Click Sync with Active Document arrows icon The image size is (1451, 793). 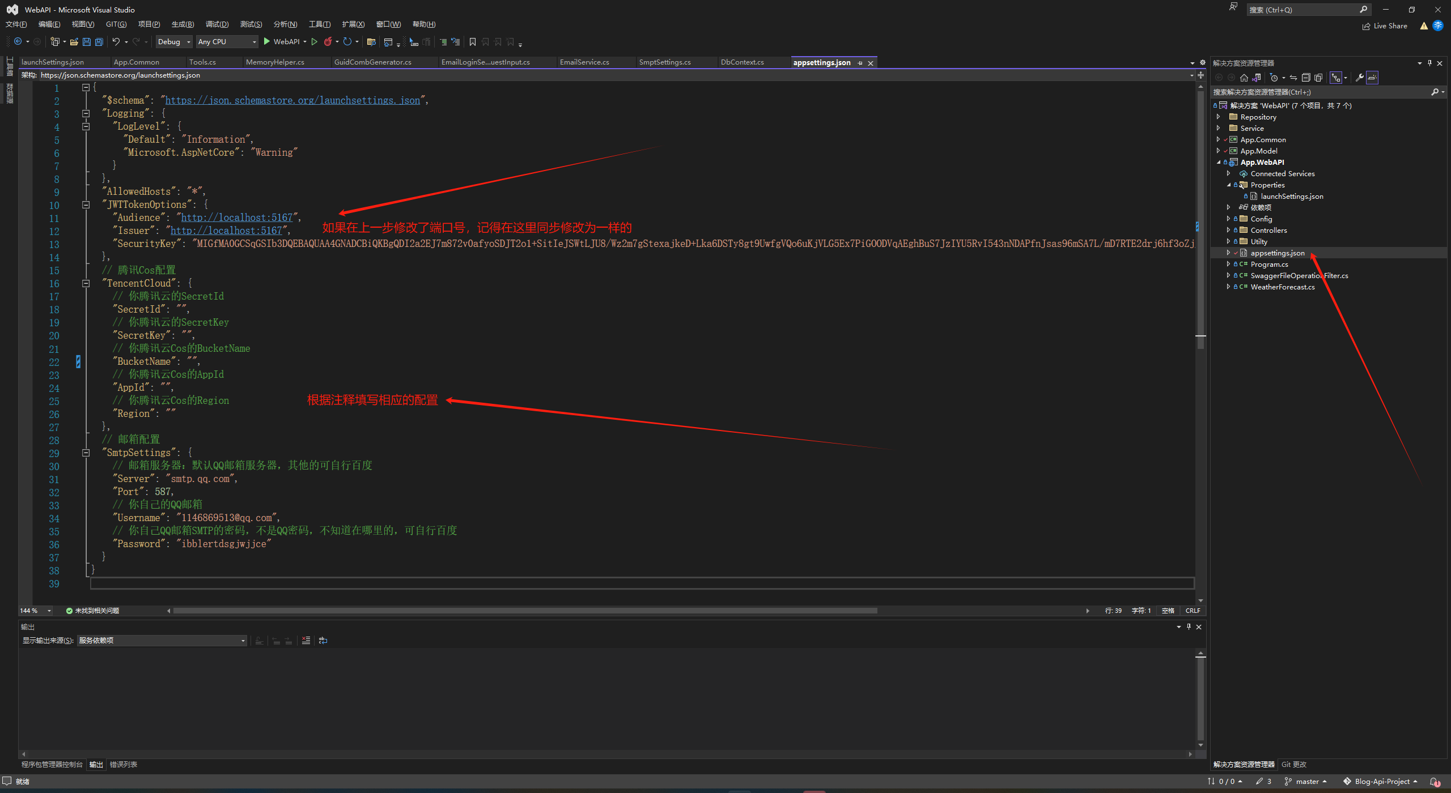click(x=1293, y=78)
